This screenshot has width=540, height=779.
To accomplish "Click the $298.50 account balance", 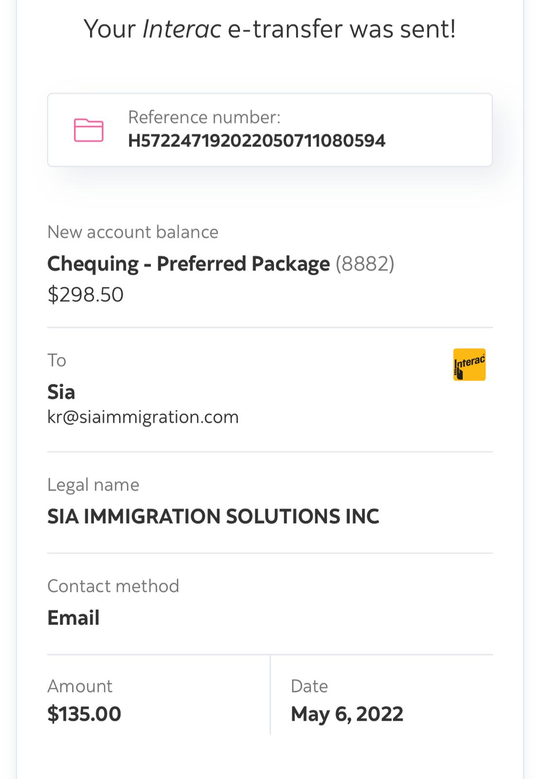I will tap(86, 295).
